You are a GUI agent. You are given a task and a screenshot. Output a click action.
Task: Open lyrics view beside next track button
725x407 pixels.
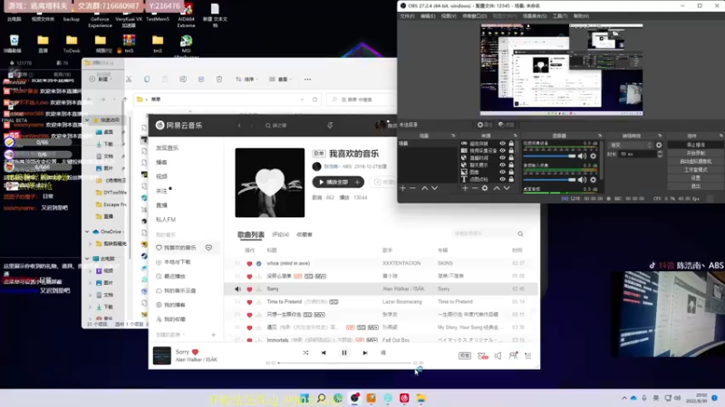click(382, 353)
